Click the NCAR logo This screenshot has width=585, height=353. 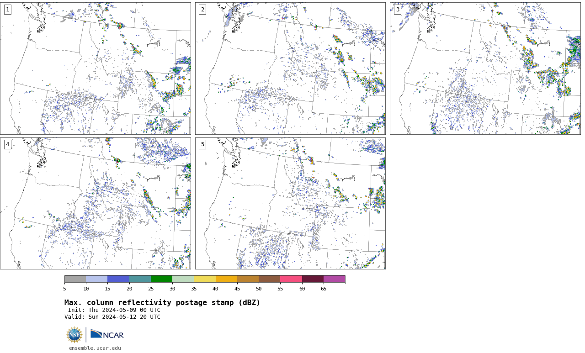(107, 334)
